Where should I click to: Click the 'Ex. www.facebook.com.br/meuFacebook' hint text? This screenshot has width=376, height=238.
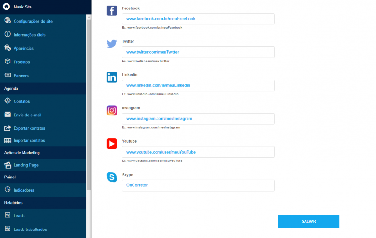pos(152,28)
